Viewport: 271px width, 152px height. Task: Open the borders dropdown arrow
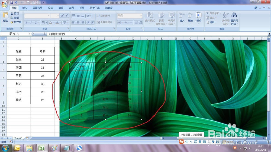46,23
